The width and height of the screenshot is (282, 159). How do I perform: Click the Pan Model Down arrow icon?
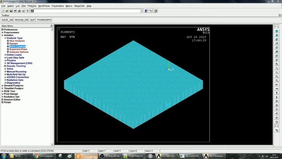click(x=277, y=97)
